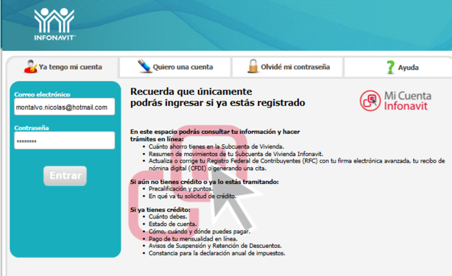
Task: Click the Correo electrónico label
Action: coord(42,94)
